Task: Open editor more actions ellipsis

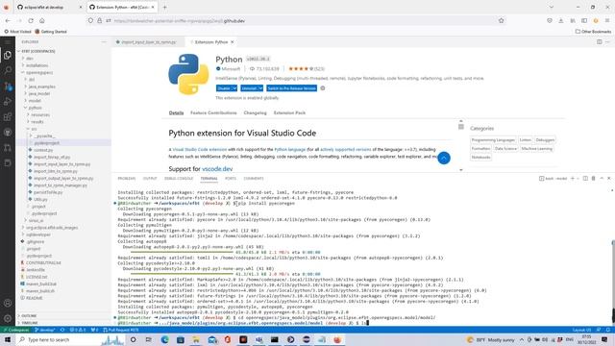Action: point(607,42)
